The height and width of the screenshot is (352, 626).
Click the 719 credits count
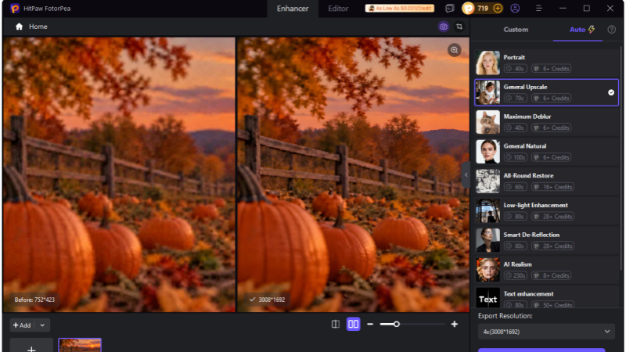click(x=483, y=9)
